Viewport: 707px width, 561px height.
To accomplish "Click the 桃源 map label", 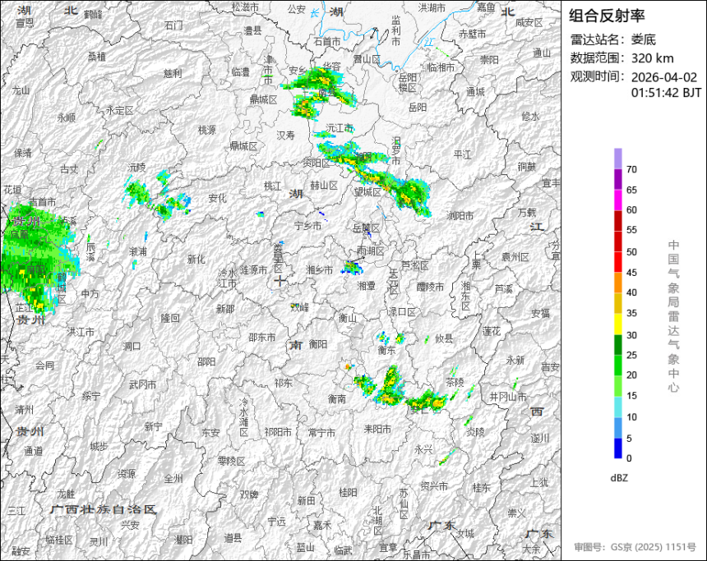I will (x=207, y=130).
